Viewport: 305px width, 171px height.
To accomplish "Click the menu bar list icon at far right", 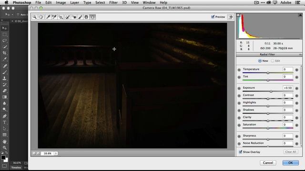I will click(x=297, y=2).
